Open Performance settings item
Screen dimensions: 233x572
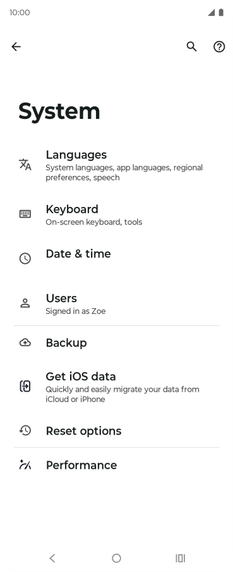[x=116, y=465]
